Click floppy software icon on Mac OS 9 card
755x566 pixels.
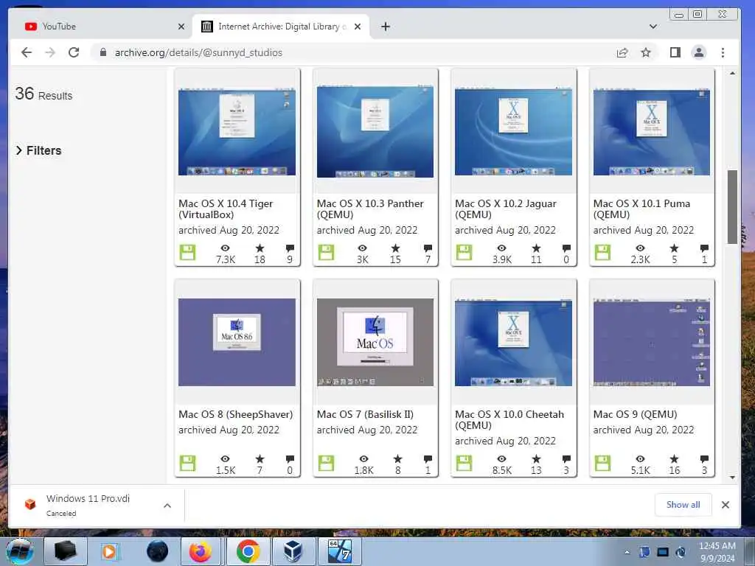click(x=602, y=464)
